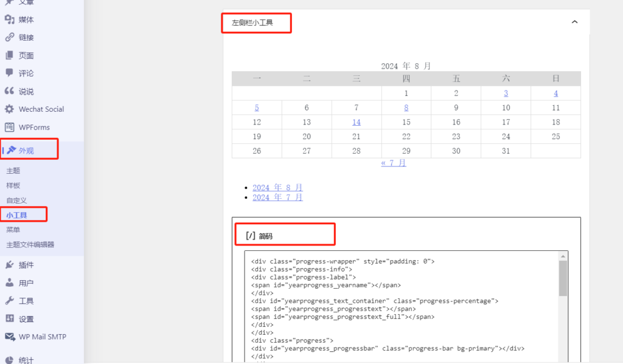Click the Pages (页面) icon

pos(9,55)
